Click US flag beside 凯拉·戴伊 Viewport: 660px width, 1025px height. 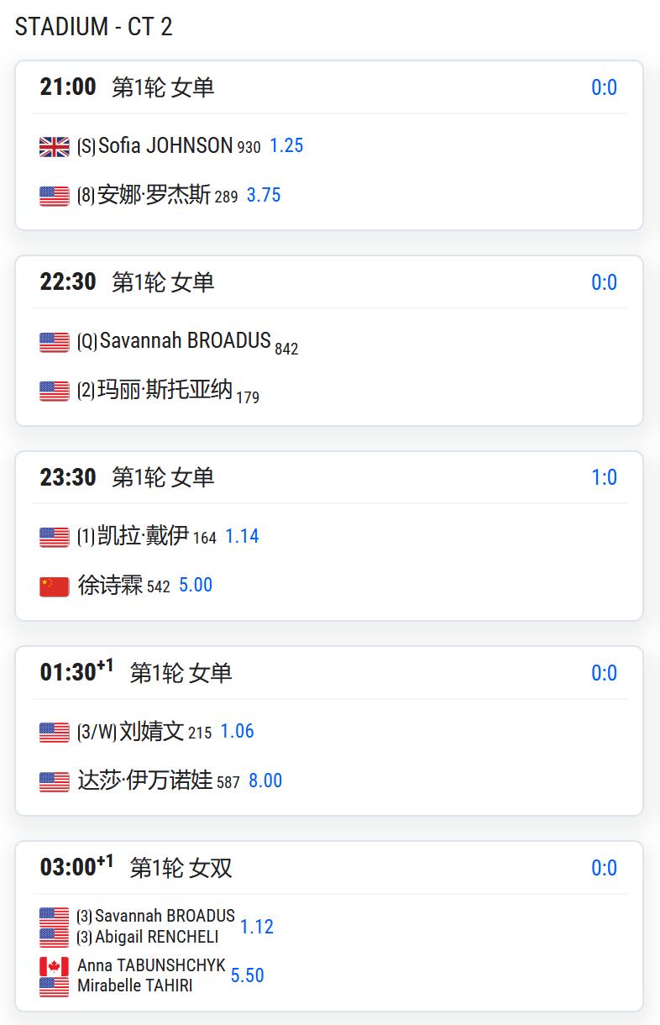click(55, 538)
